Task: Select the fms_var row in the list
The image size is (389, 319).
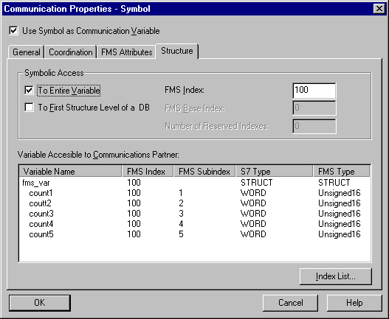Action: click(x=195, y=183)
